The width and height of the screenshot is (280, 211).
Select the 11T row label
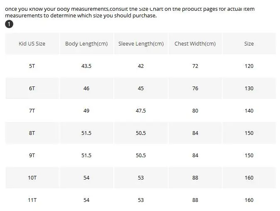[32, 200]
